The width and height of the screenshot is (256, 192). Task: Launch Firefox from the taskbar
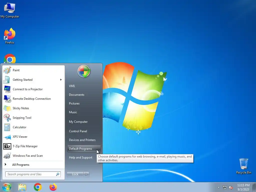pyautogui.click(x=53, y=187)
